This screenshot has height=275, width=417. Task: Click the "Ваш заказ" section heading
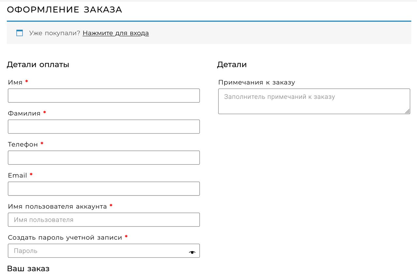coord(28,269)
